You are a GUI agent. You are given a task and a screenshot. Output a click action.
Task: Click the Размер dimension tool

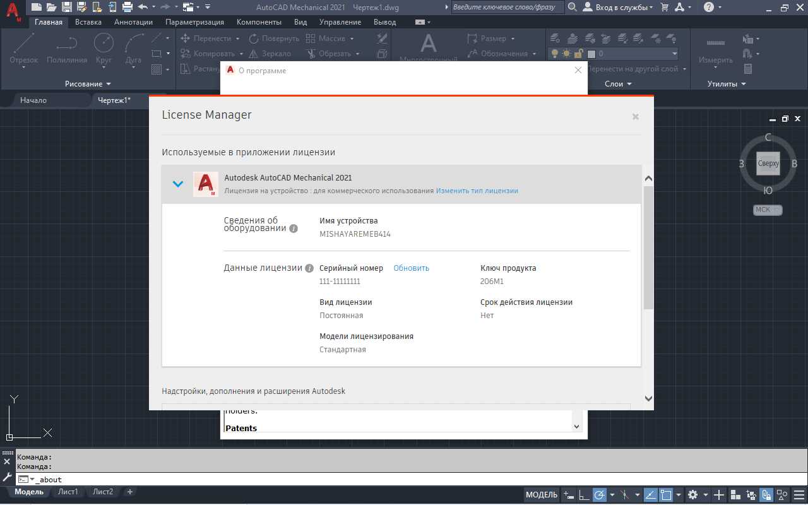[487, 39]
